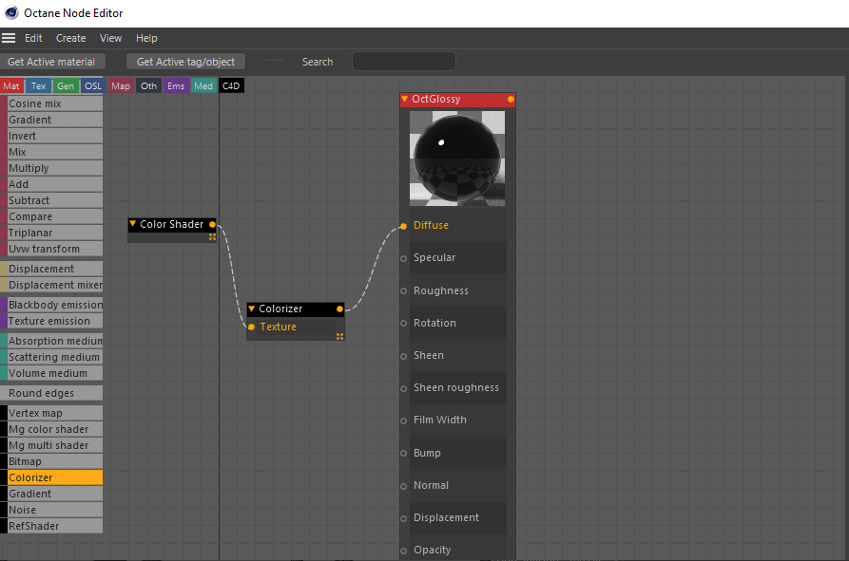Select the Texture emission node button
This screenshot has width=849, height=561.
pos(51,321)
